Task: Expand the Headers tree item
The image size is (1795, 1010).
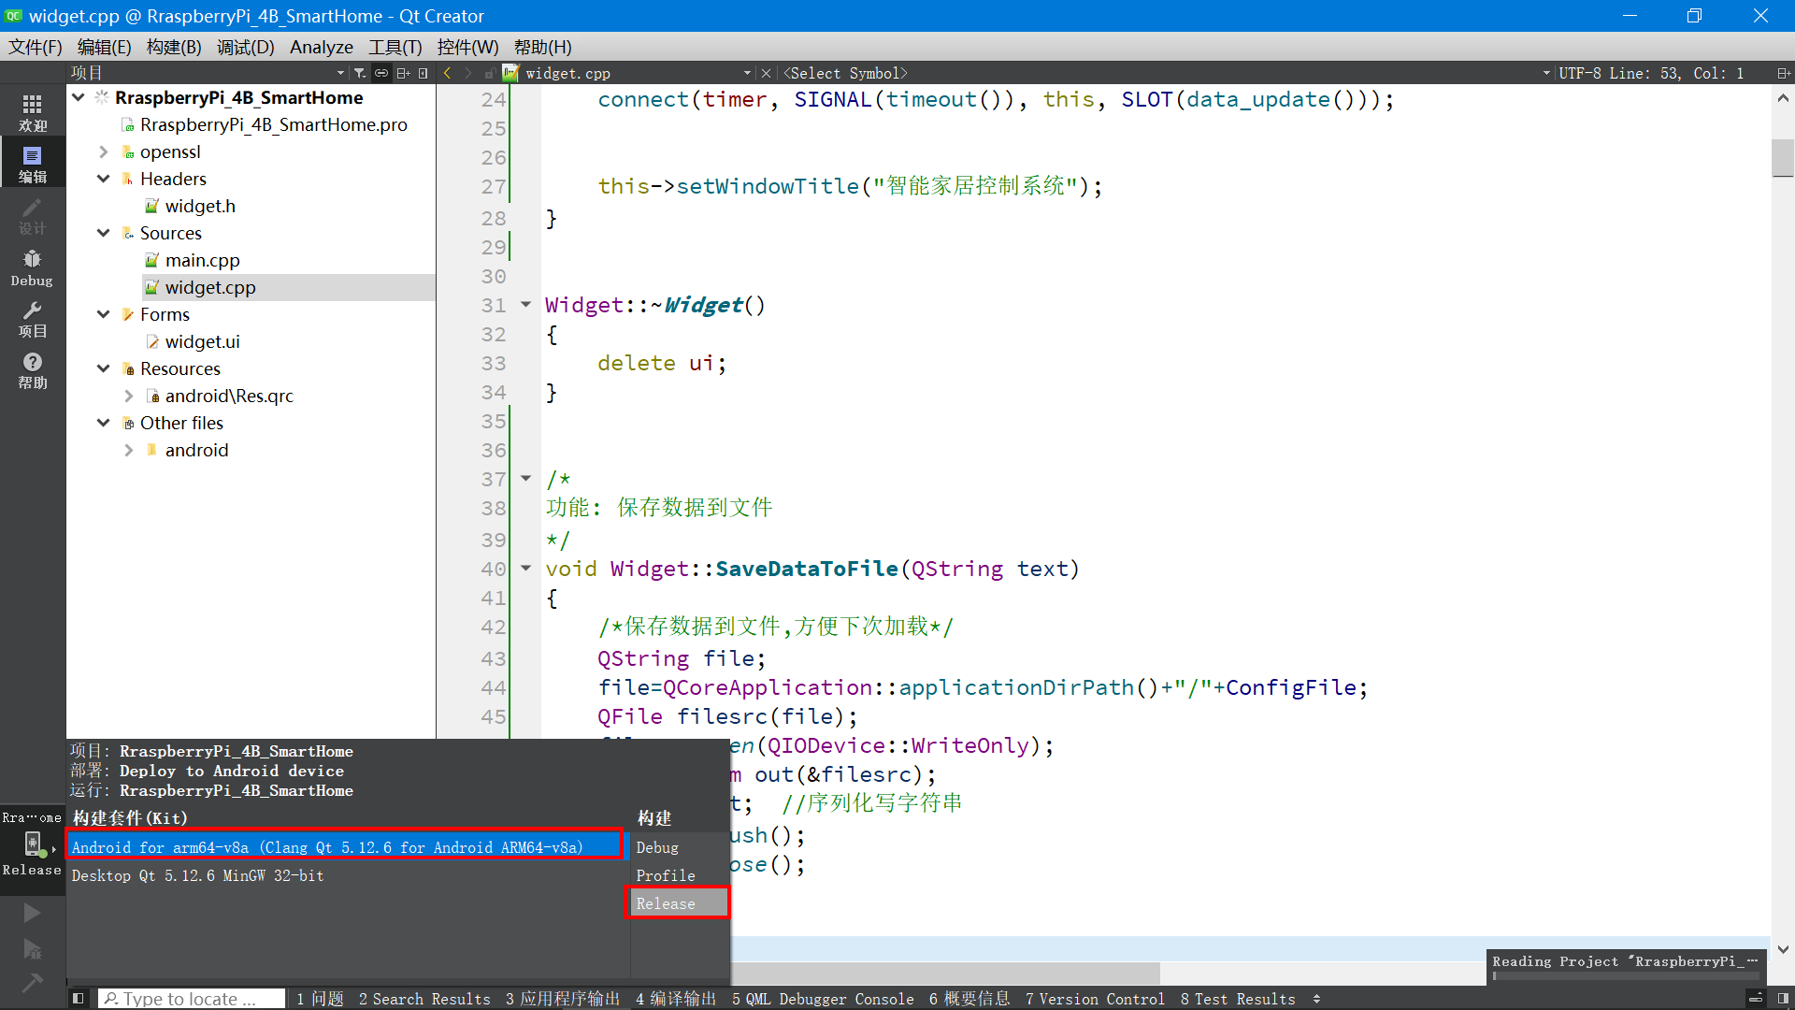Action: tap(105, 179)
